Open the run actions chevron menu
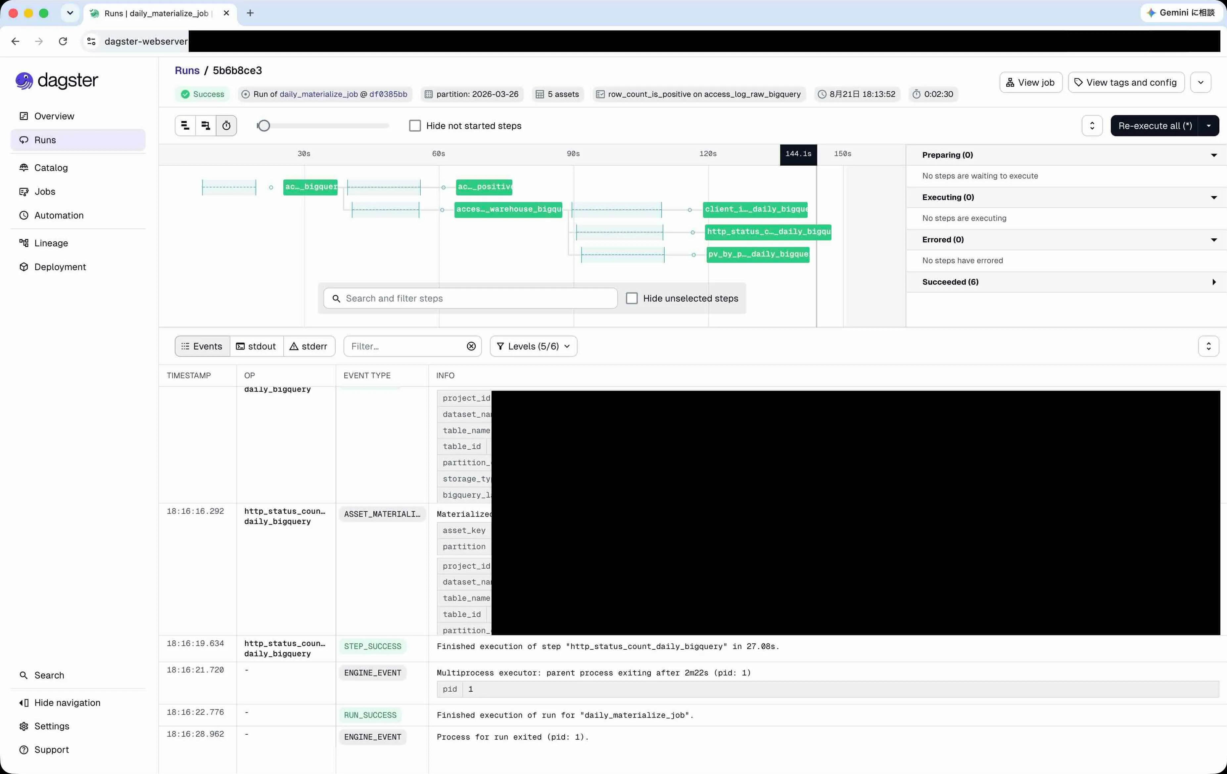1227x774 pixels. (1201, 82)
